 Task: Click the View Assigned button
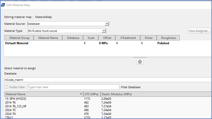[x=200, y=31]
